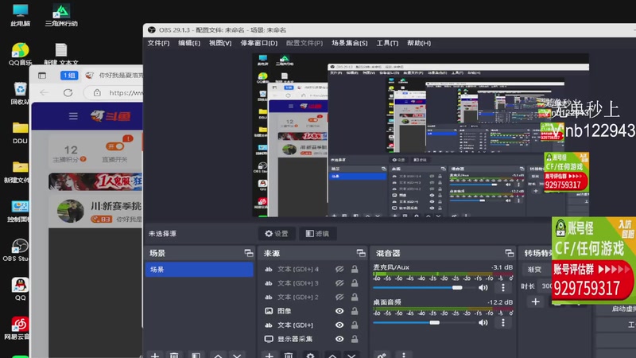Click the 滤镜 filters button

317,233
